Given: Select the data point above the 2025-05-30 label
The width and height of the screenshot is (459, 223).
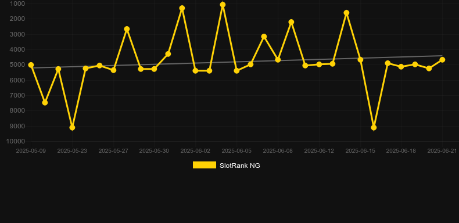Looking at the screenshot, I should coord(155,69).
